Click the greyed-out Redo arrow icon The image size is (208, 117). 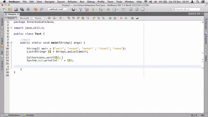[x=42, y=9]
